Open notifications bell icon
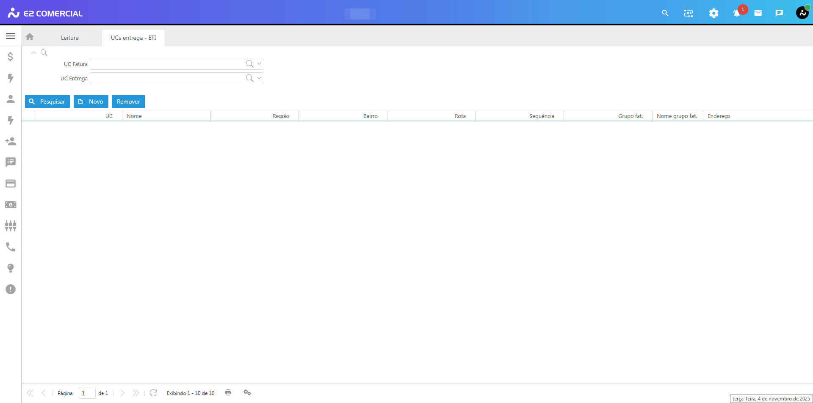 [x=737, y=14]
